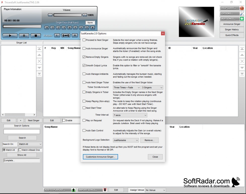
Task: Click the Norm key reset button
Action: point(90,23)
